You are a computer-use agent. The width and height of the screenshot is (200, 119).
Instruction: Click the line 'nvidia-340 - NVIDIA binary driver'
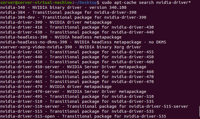click(63, 7)
